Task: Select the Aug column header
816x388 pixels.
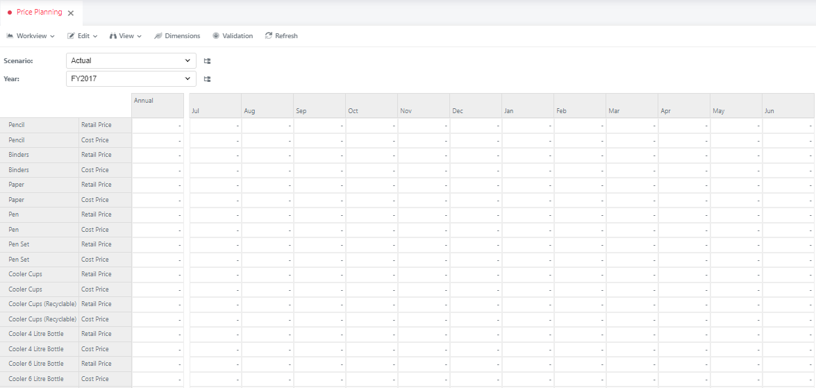Action: coord(267,106)
